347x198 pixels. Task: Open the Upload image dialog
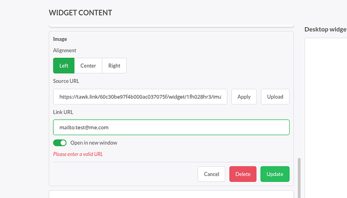coord(275,96)
